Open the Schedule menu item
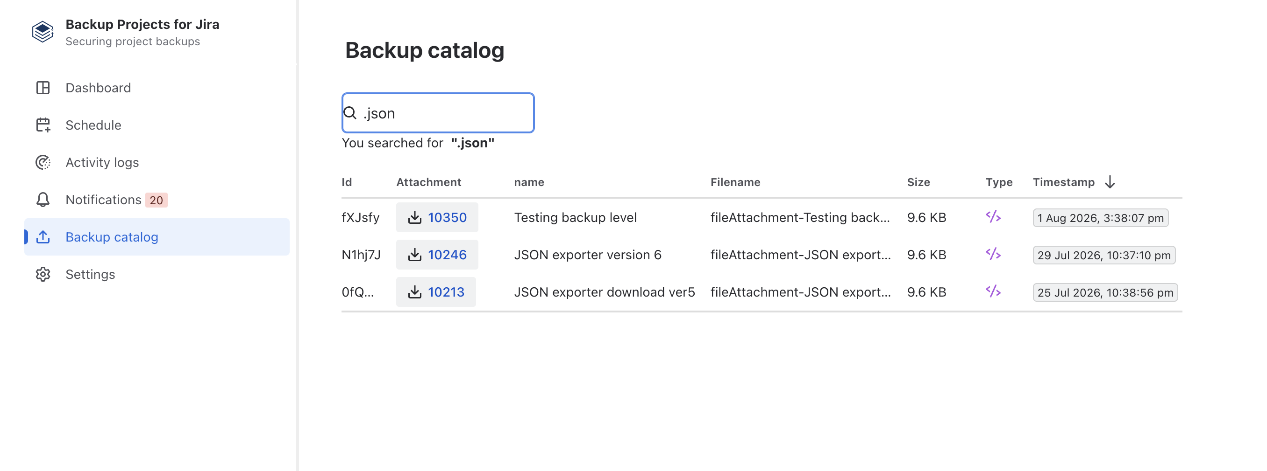 [x=157, y=125]
